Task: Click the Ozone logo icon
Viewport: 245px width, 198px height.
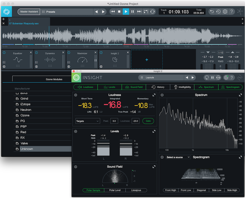Action: [6, 12]
